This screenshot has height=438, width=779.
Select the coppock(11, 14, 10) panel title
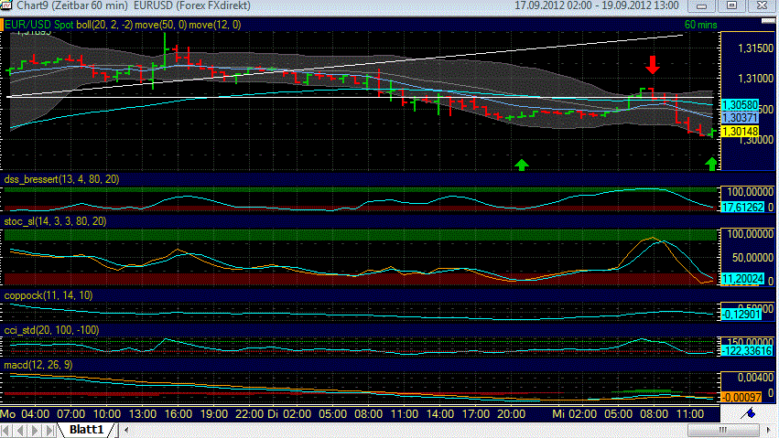pyautogui.click(x=49, y=295)
